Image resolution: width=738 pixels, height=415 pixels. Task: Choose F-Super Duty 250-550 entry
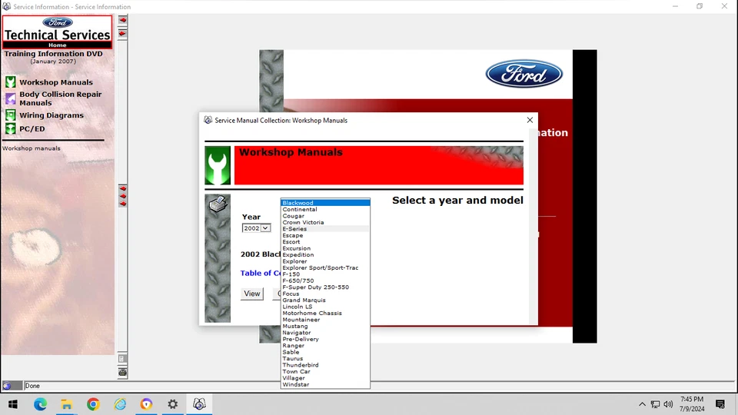click(x=325, y=287)
